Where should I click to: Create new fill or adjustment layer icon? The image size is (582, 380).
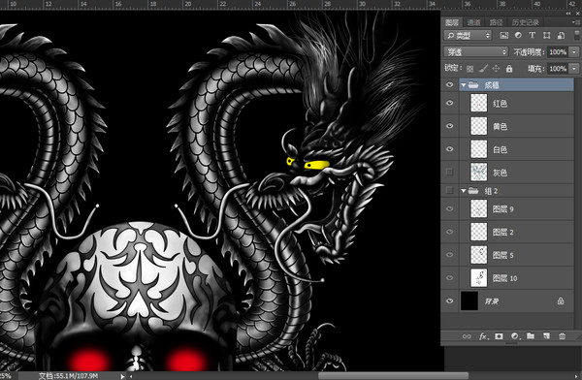515,336
